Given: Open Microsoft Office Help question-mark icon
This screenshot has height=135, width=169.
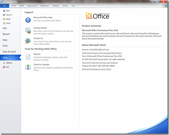Looking at the screenshot, I should 28,20.
